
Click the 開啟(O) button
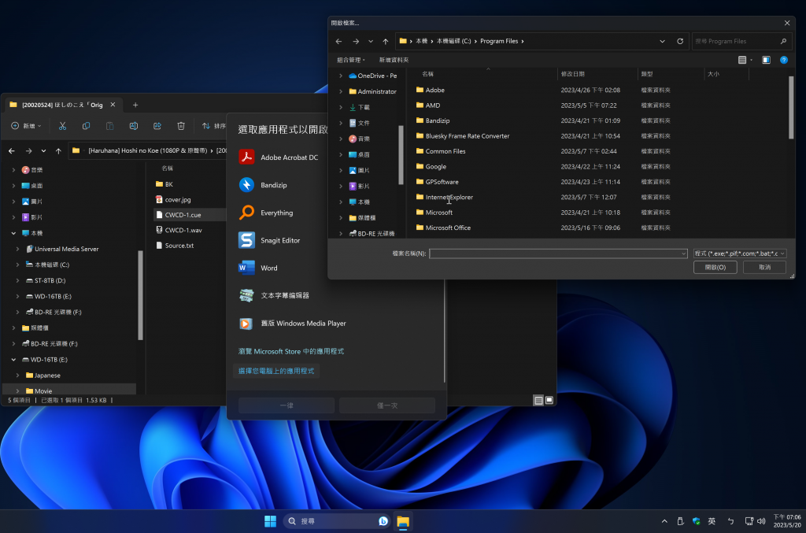[715, 268]
